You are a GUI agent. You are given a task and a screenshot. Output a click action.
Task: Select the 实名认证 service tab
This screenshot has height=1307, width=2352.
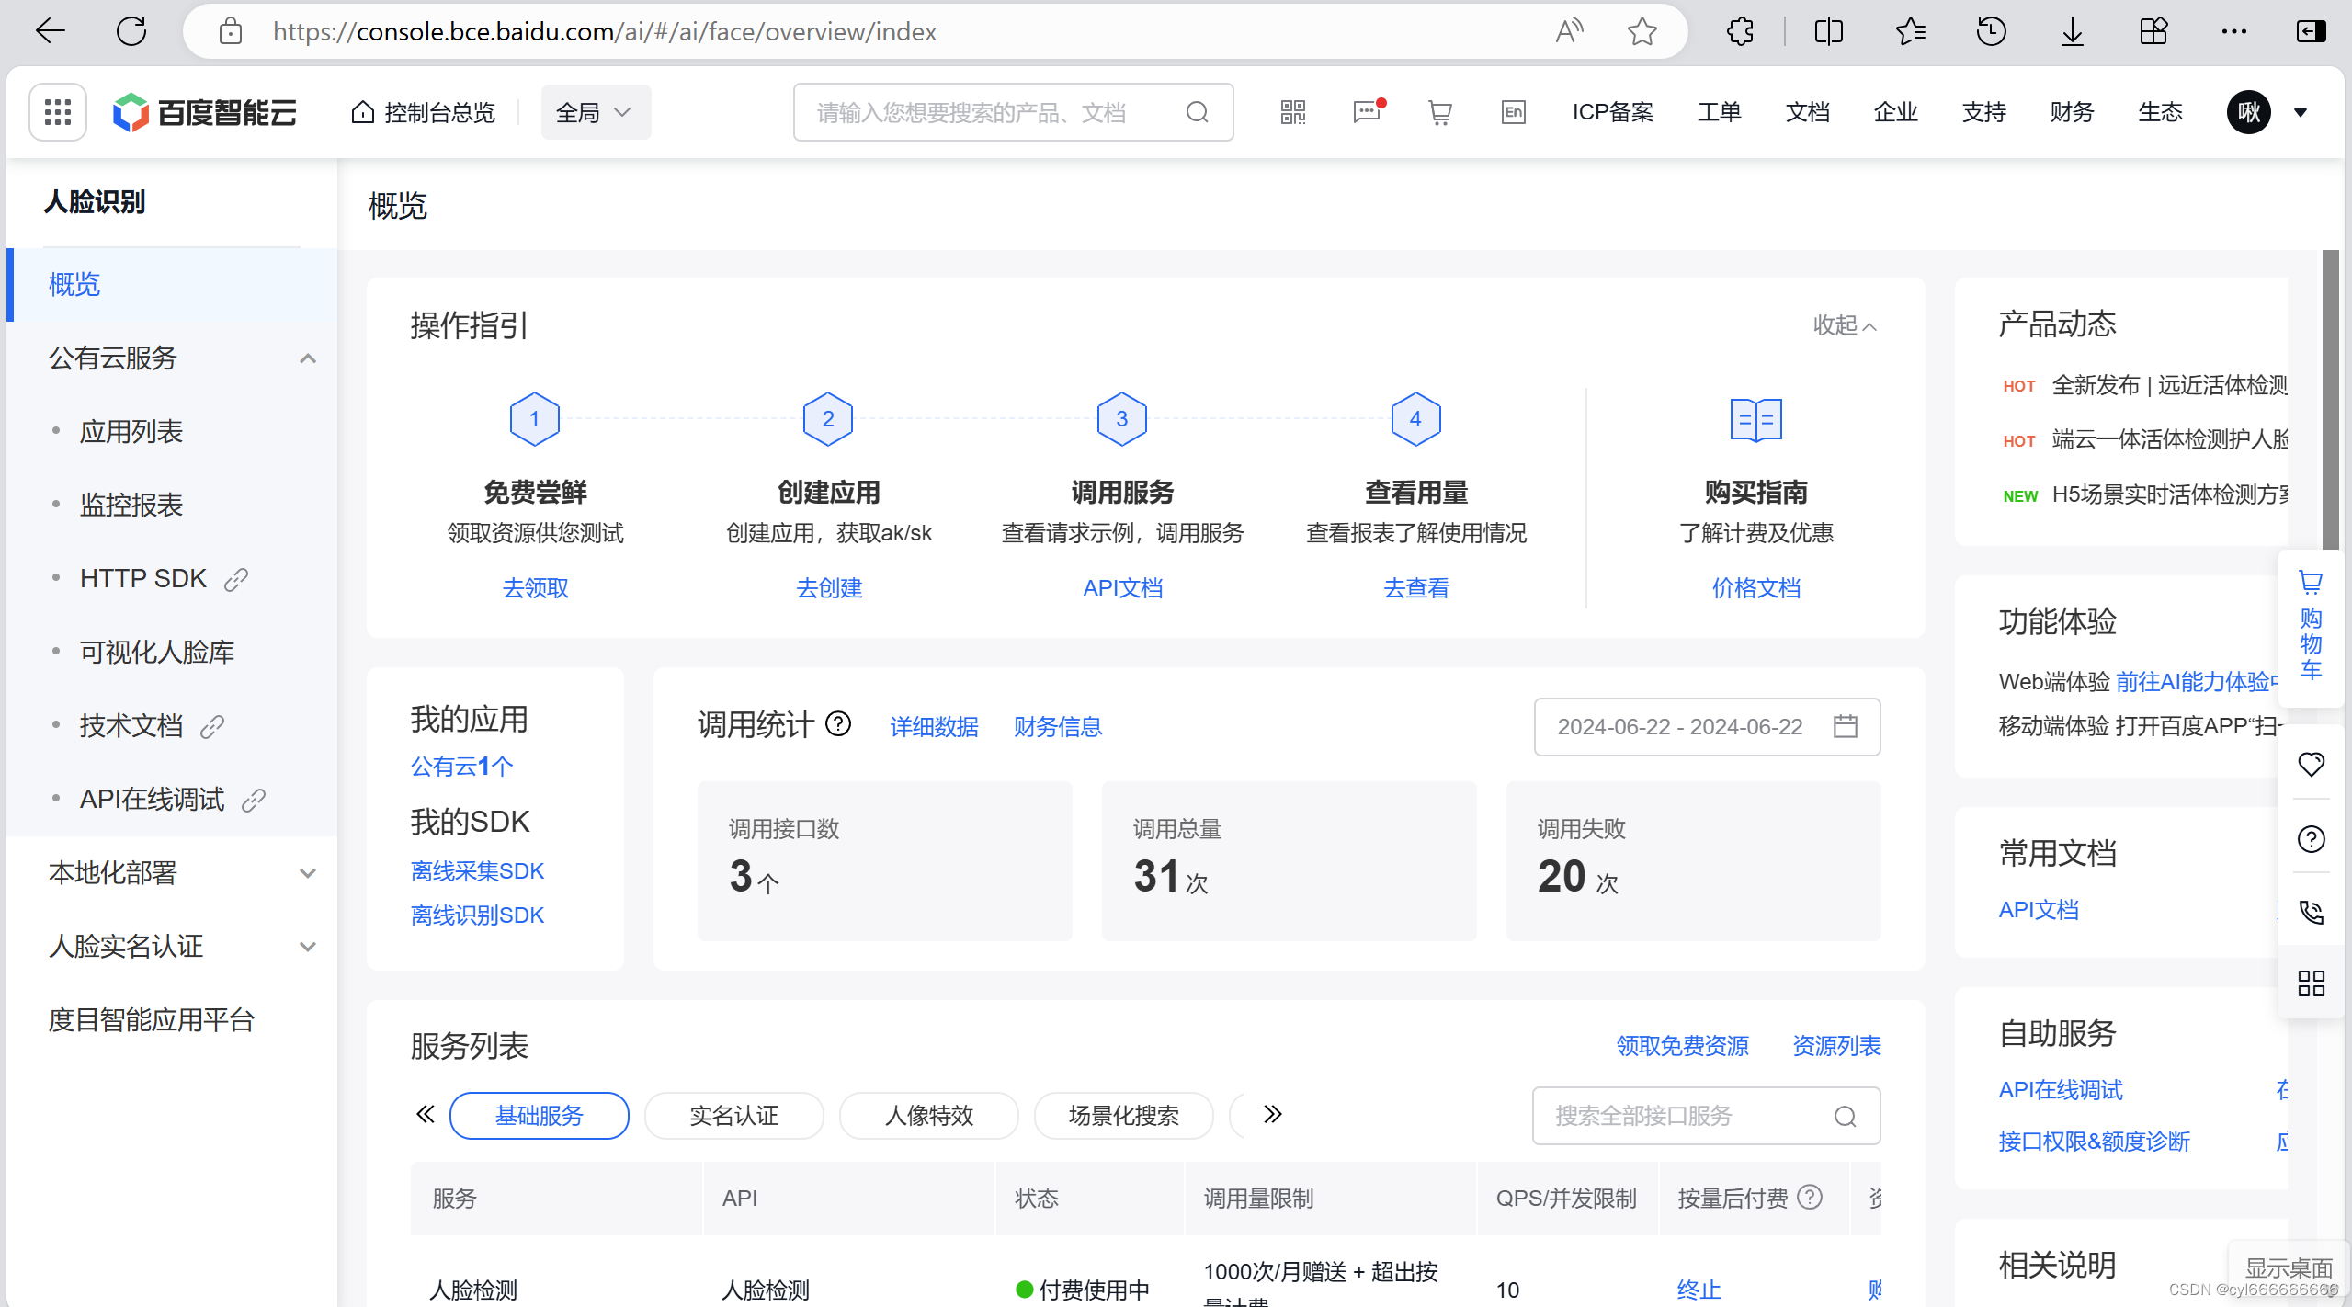tap(733, 1116)
